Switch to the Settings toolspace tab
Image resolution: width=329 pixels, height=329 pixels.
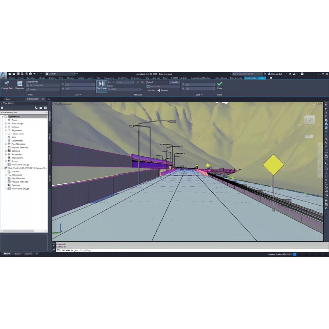point(50,137)
